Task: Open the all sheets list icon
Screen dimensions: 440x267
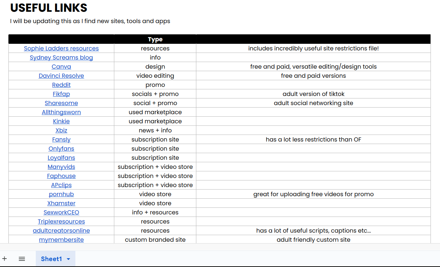Action: (x=22, y=259)
